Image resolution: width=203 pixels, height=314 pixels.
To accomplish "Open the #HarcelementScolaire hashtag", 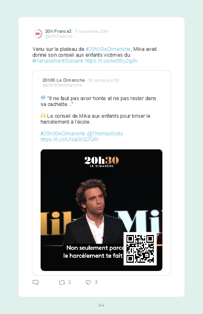I will pos(58,61).
